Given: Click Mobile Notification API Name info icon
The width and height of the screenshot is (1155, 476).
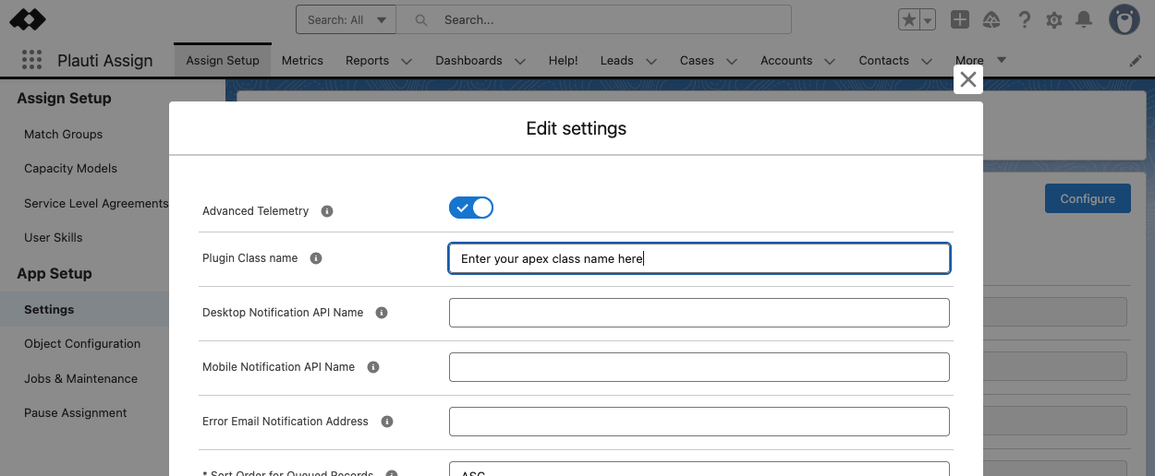Looking at the screenshot, I should pyautogui.click(x=373, y=367).
